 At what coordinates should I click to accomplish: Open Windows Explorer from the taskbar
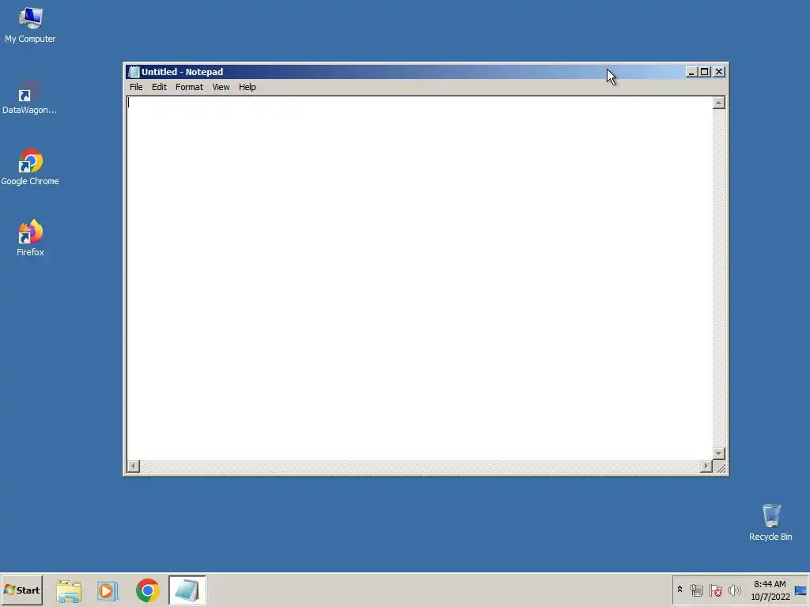[69, 590]
